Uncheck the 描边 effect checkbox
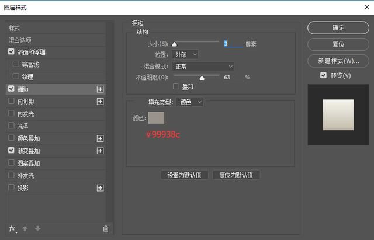 click(11, 89)
